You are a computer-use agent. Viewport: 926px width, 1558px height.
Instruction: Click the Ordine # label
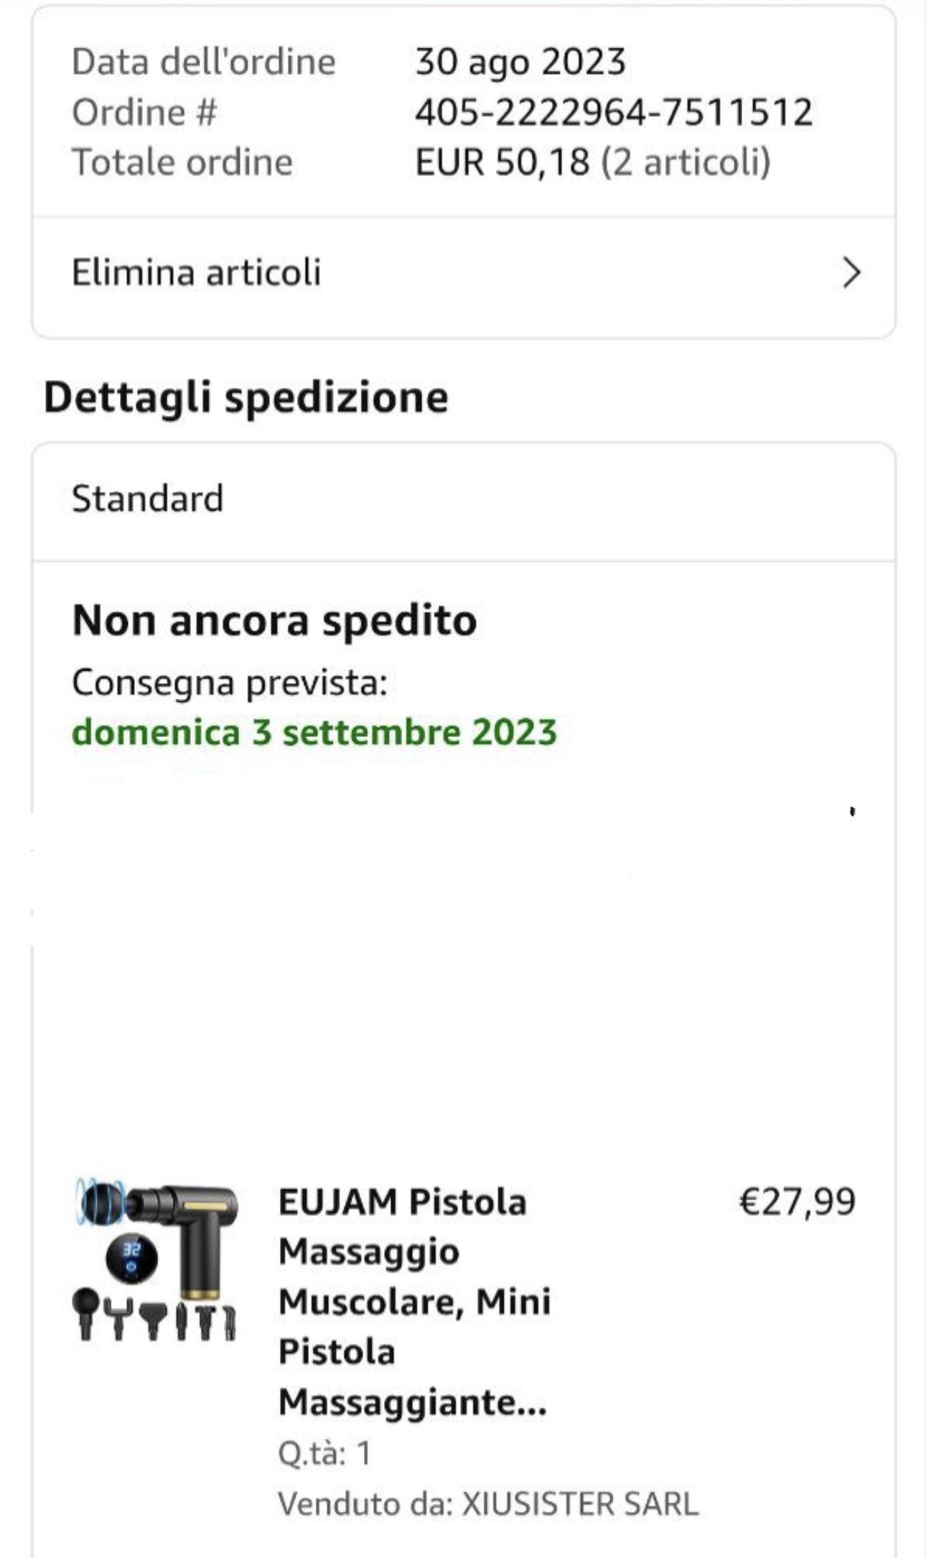coord(144,113)
